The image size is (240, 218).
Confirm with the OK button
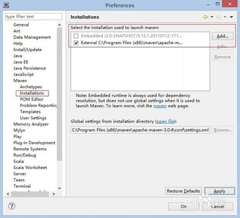click(x=184, y=206)
